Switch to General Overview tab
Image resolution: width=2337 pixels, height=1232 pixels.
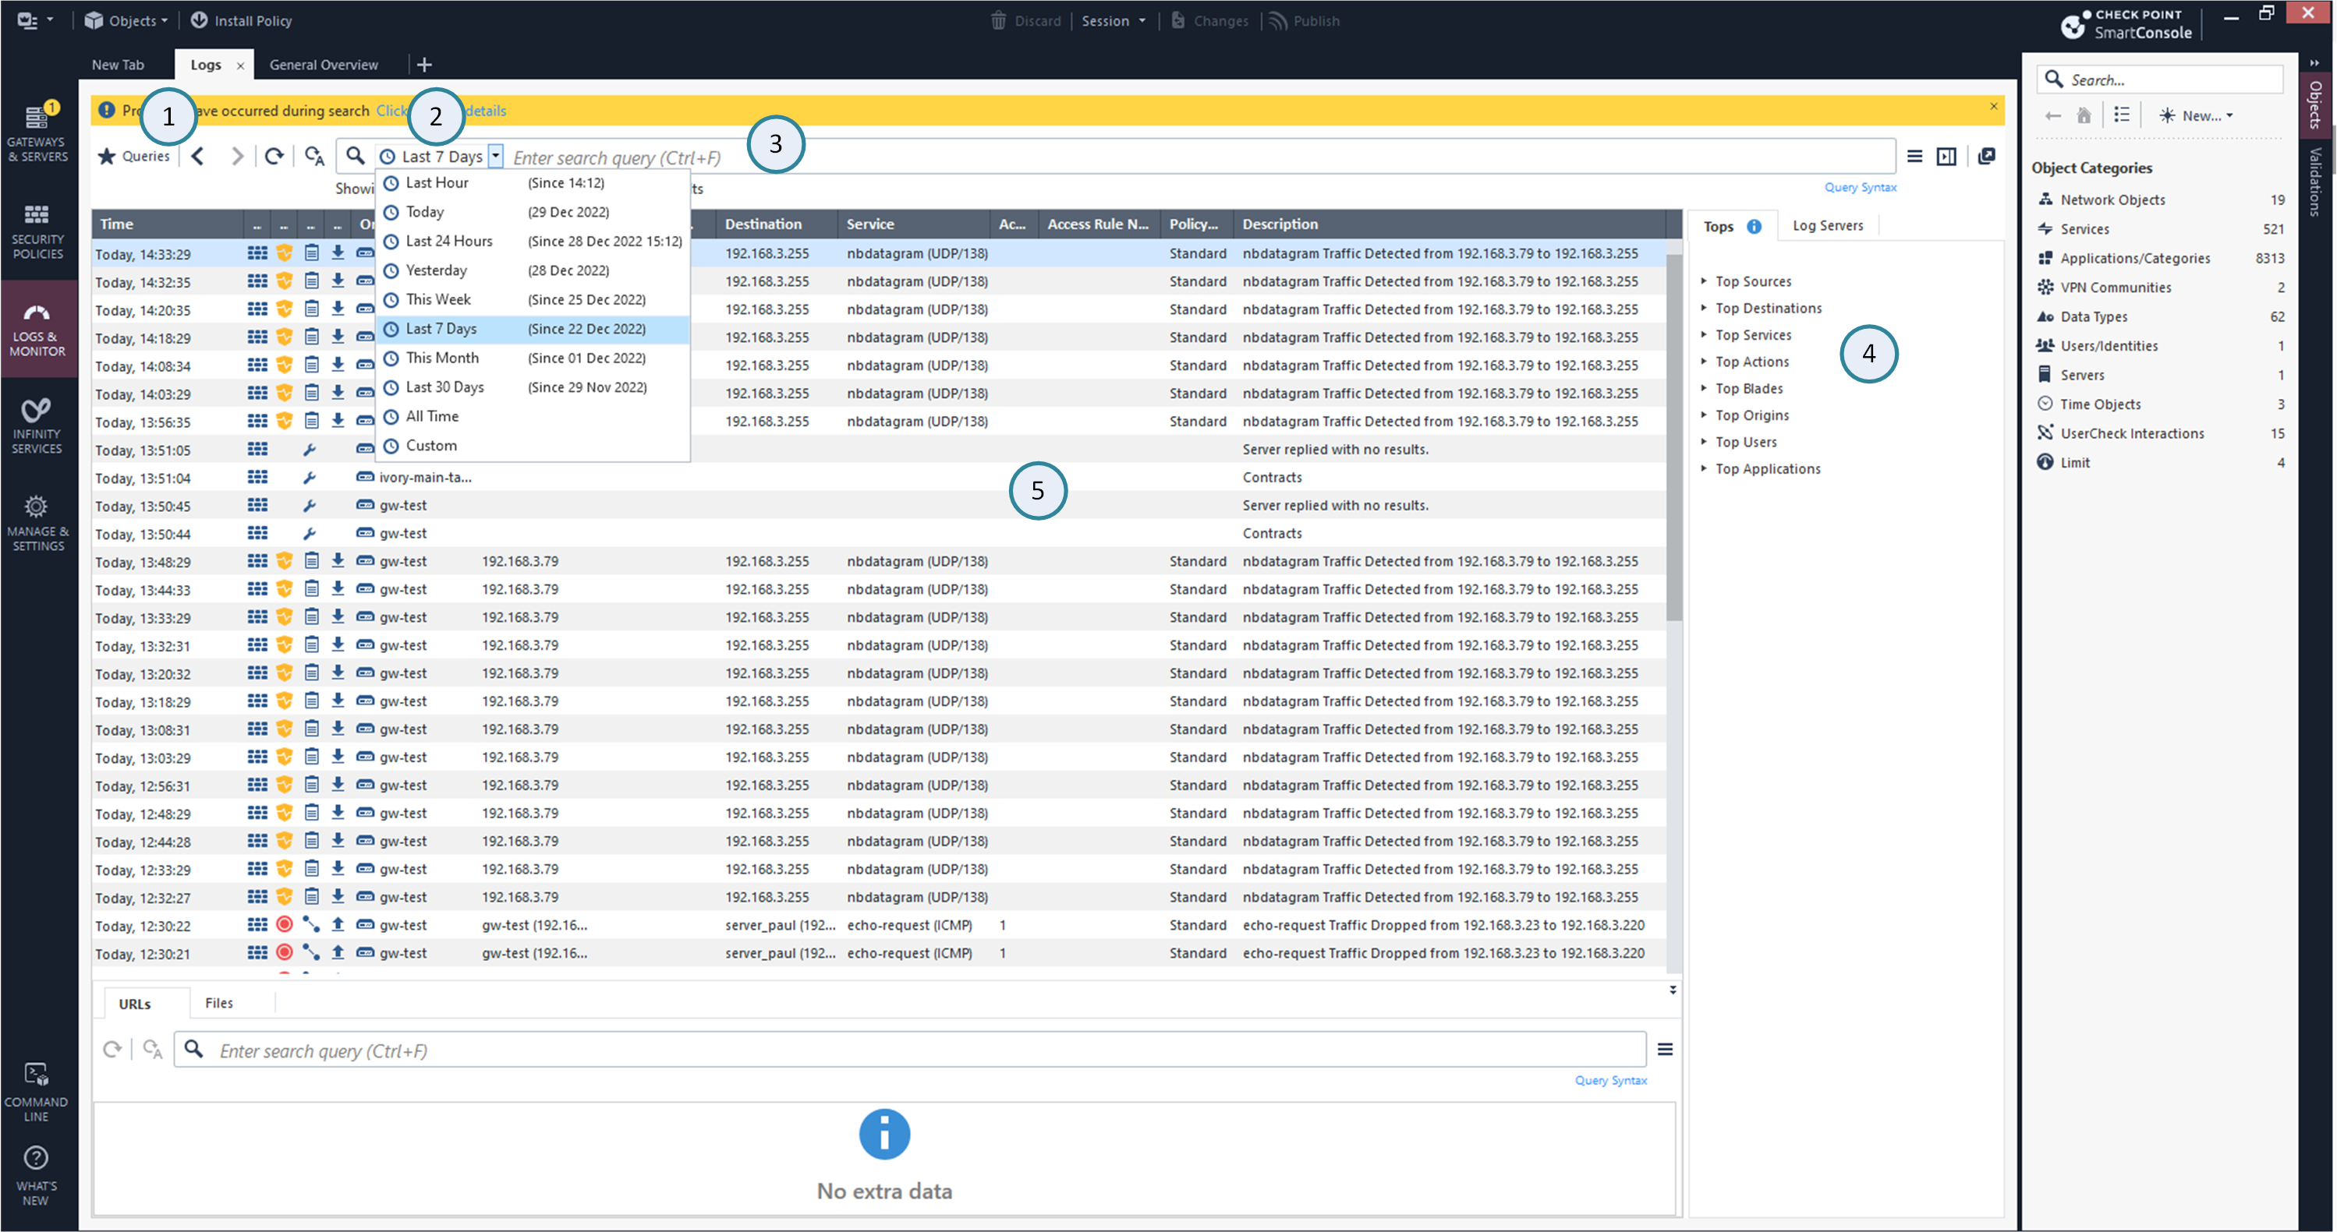point(324,65)
